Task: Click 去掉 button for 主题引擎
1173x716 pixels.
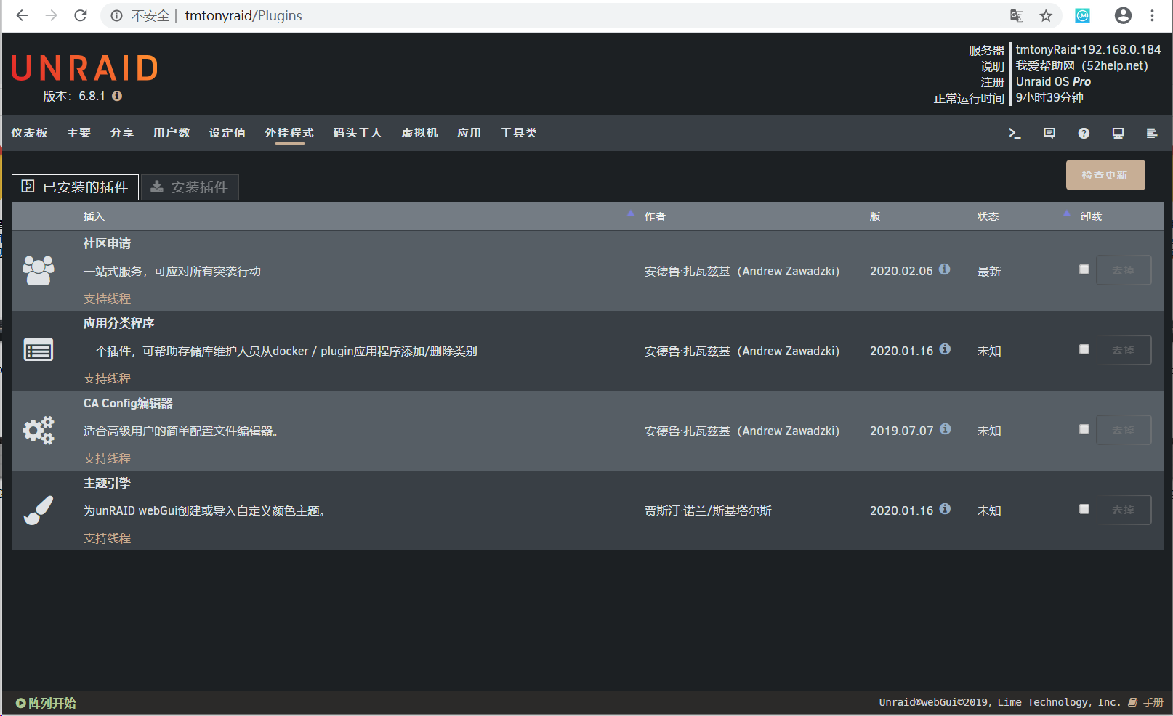Action: coord(1124,510)
